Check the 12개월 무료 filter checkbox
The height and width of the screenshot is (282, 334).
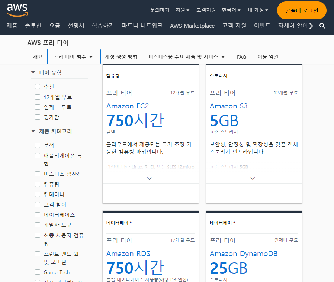[x=38, y=97]
